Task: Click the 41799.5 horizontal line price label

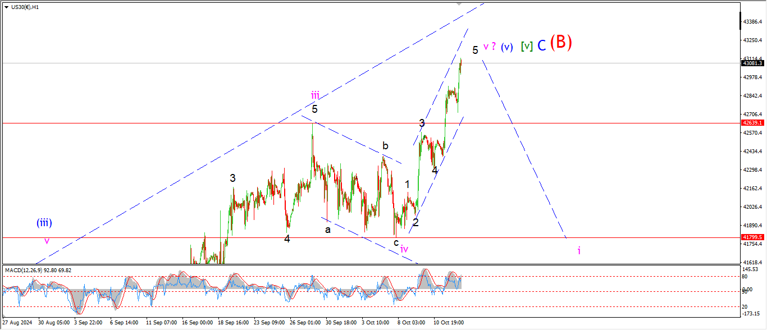Action: (x=751, y=237)
